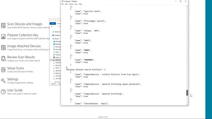
Task: Open Notepad Format menu
Action: (71, 4)
